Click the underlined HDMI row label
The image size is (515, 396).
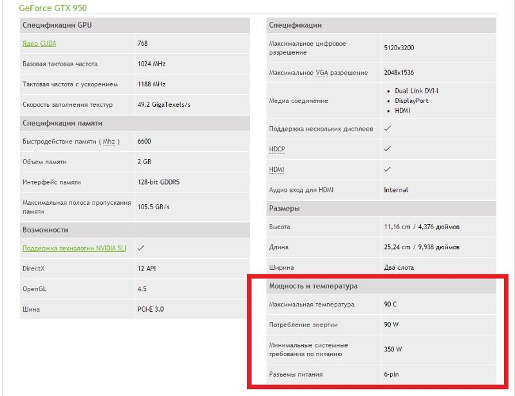[x=277, y=169]
